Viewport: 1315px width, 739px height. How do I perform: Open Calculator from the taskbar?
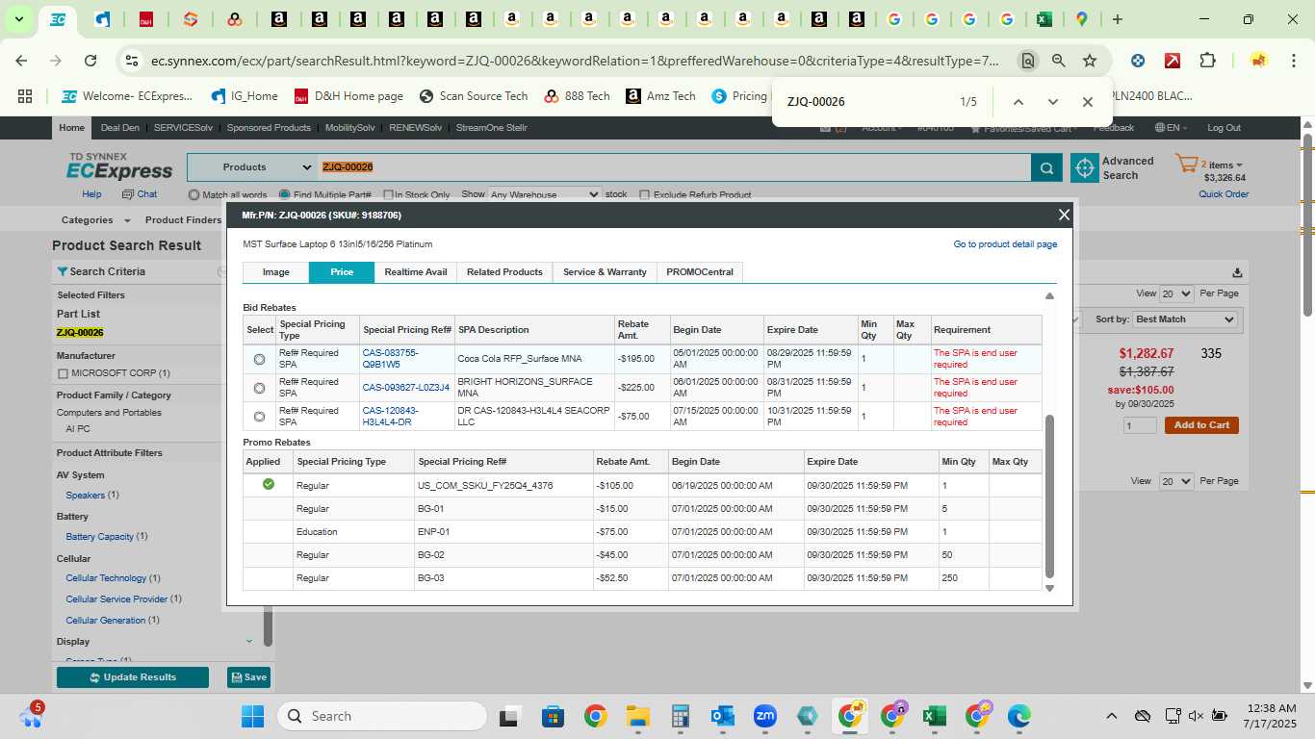[680, 716]
